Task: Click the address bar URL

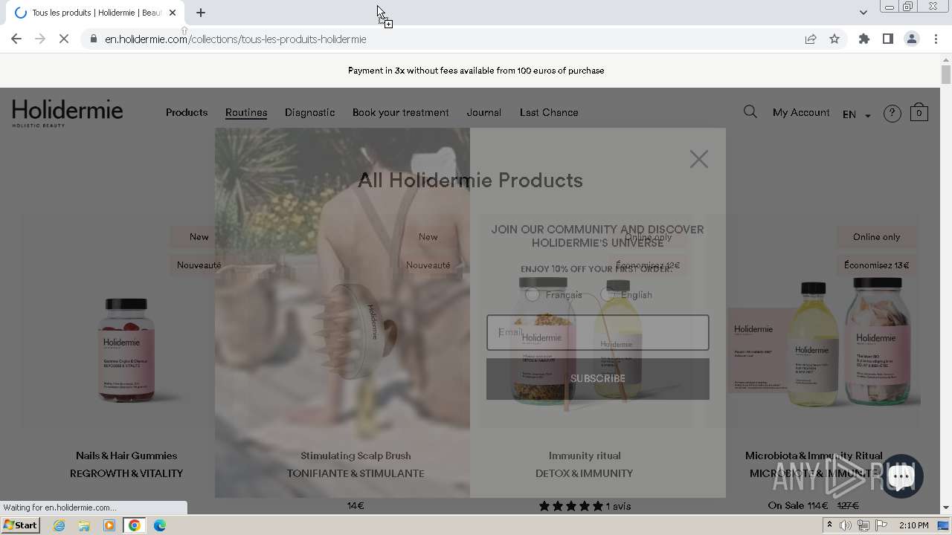Action: (236, 39)
